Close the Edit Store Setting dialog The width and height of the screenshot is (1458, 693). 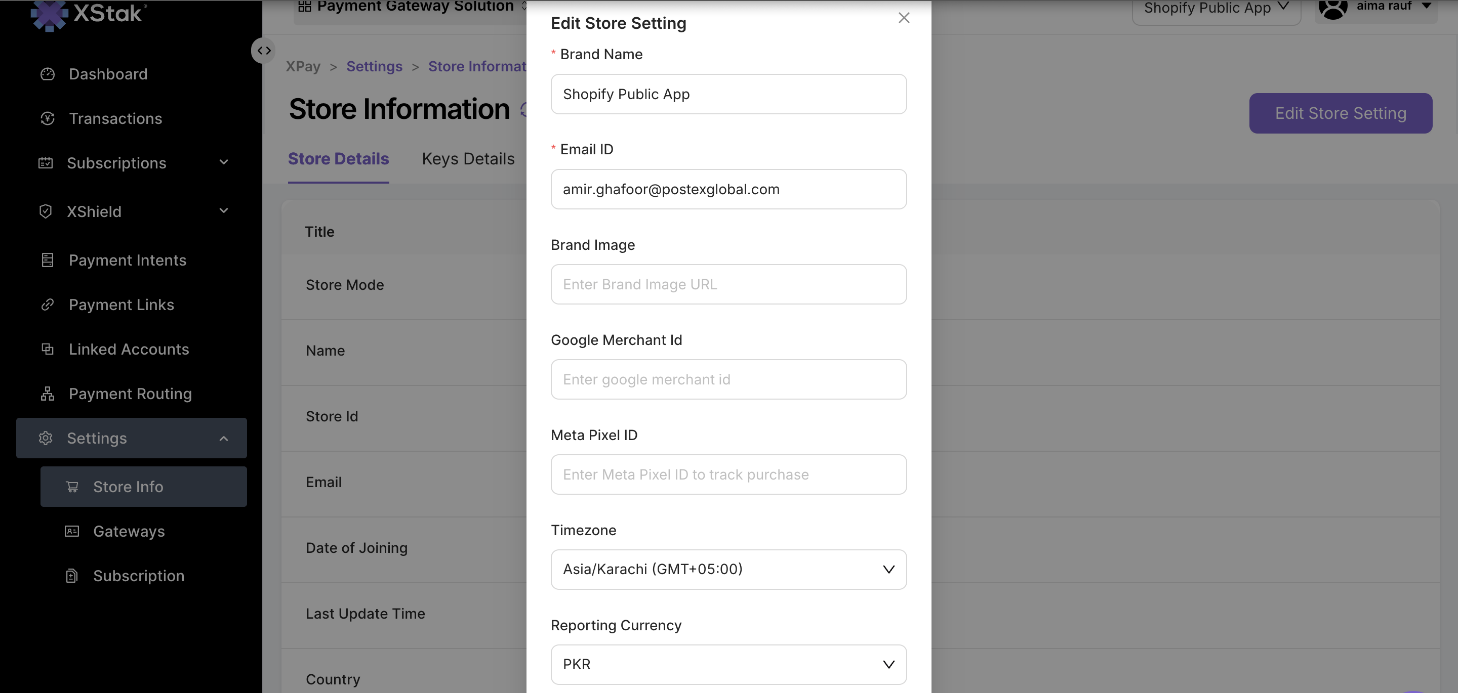tap(904, 18)
